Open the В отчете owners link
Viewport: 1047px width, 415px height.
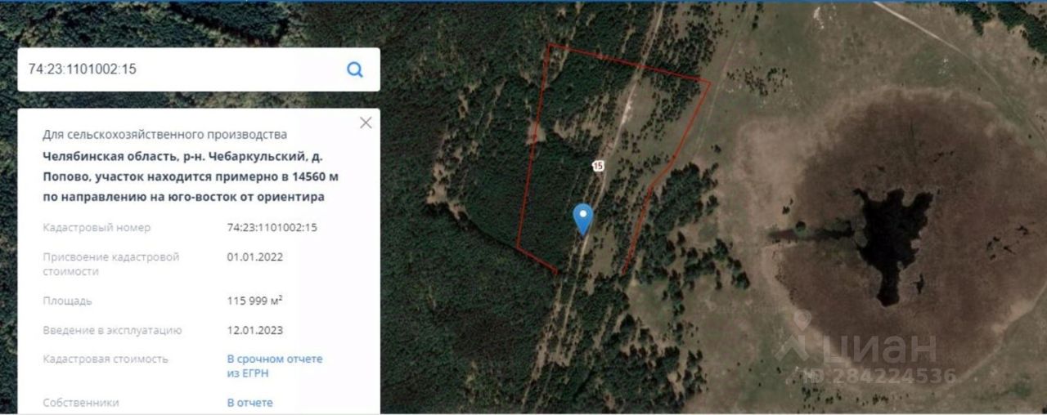coord(249,403)
